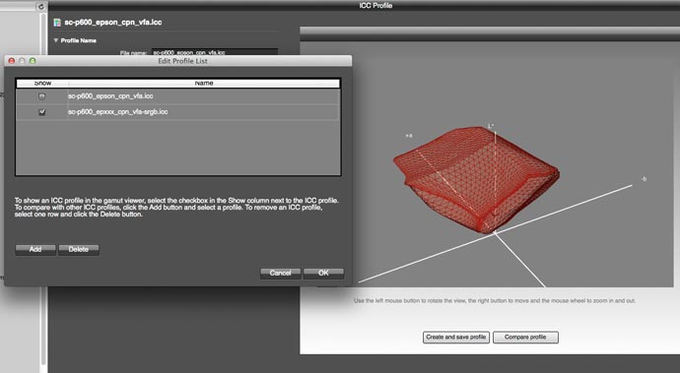Screen dimensions: 680x373
Task: Select the sc-p600_epxxx_cpn_vfa-srgb.icc row name
Action: [x=117, y=112]
